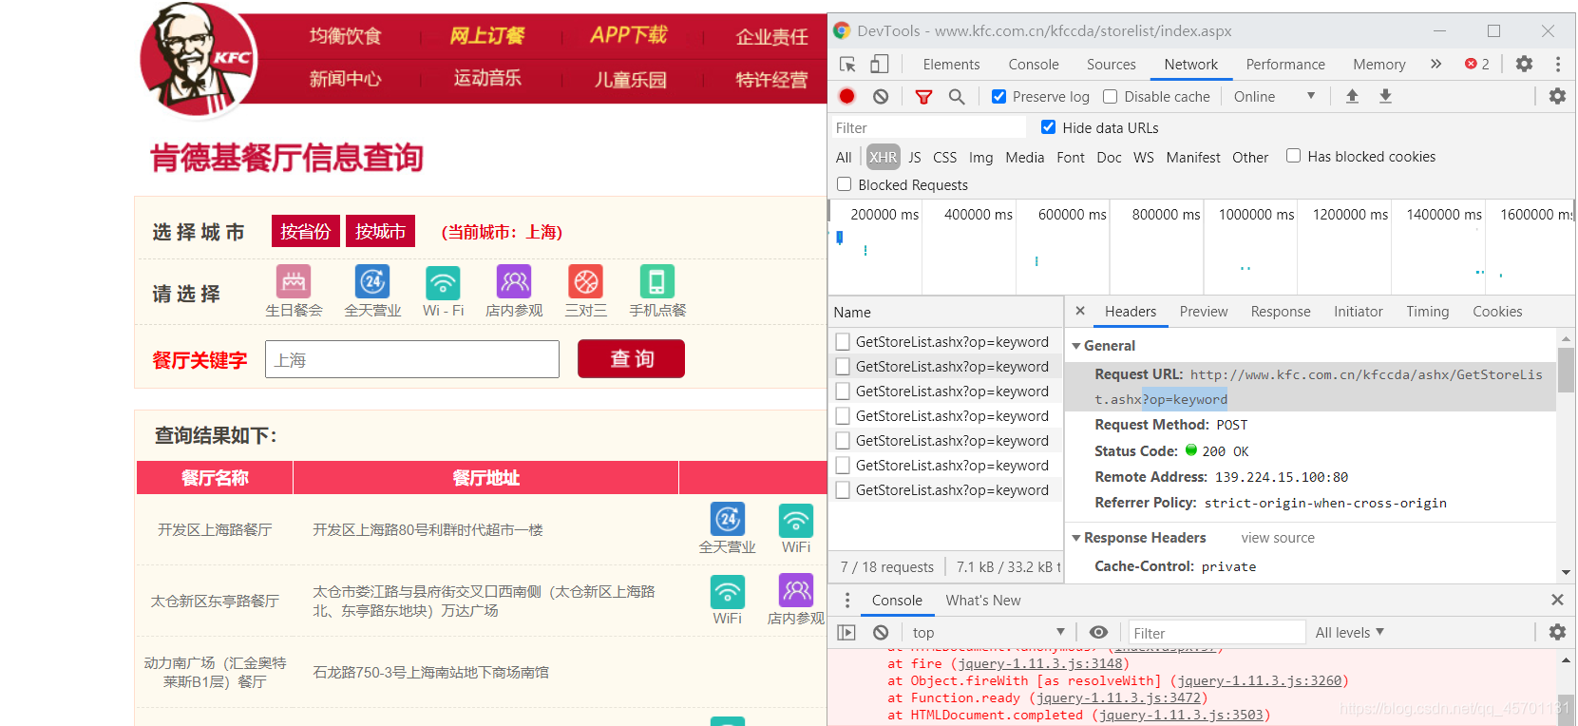The width and height of the screenshot is (1578, 726).
Task: Toggle the network filter funnel icon
Action: point(923,96)
